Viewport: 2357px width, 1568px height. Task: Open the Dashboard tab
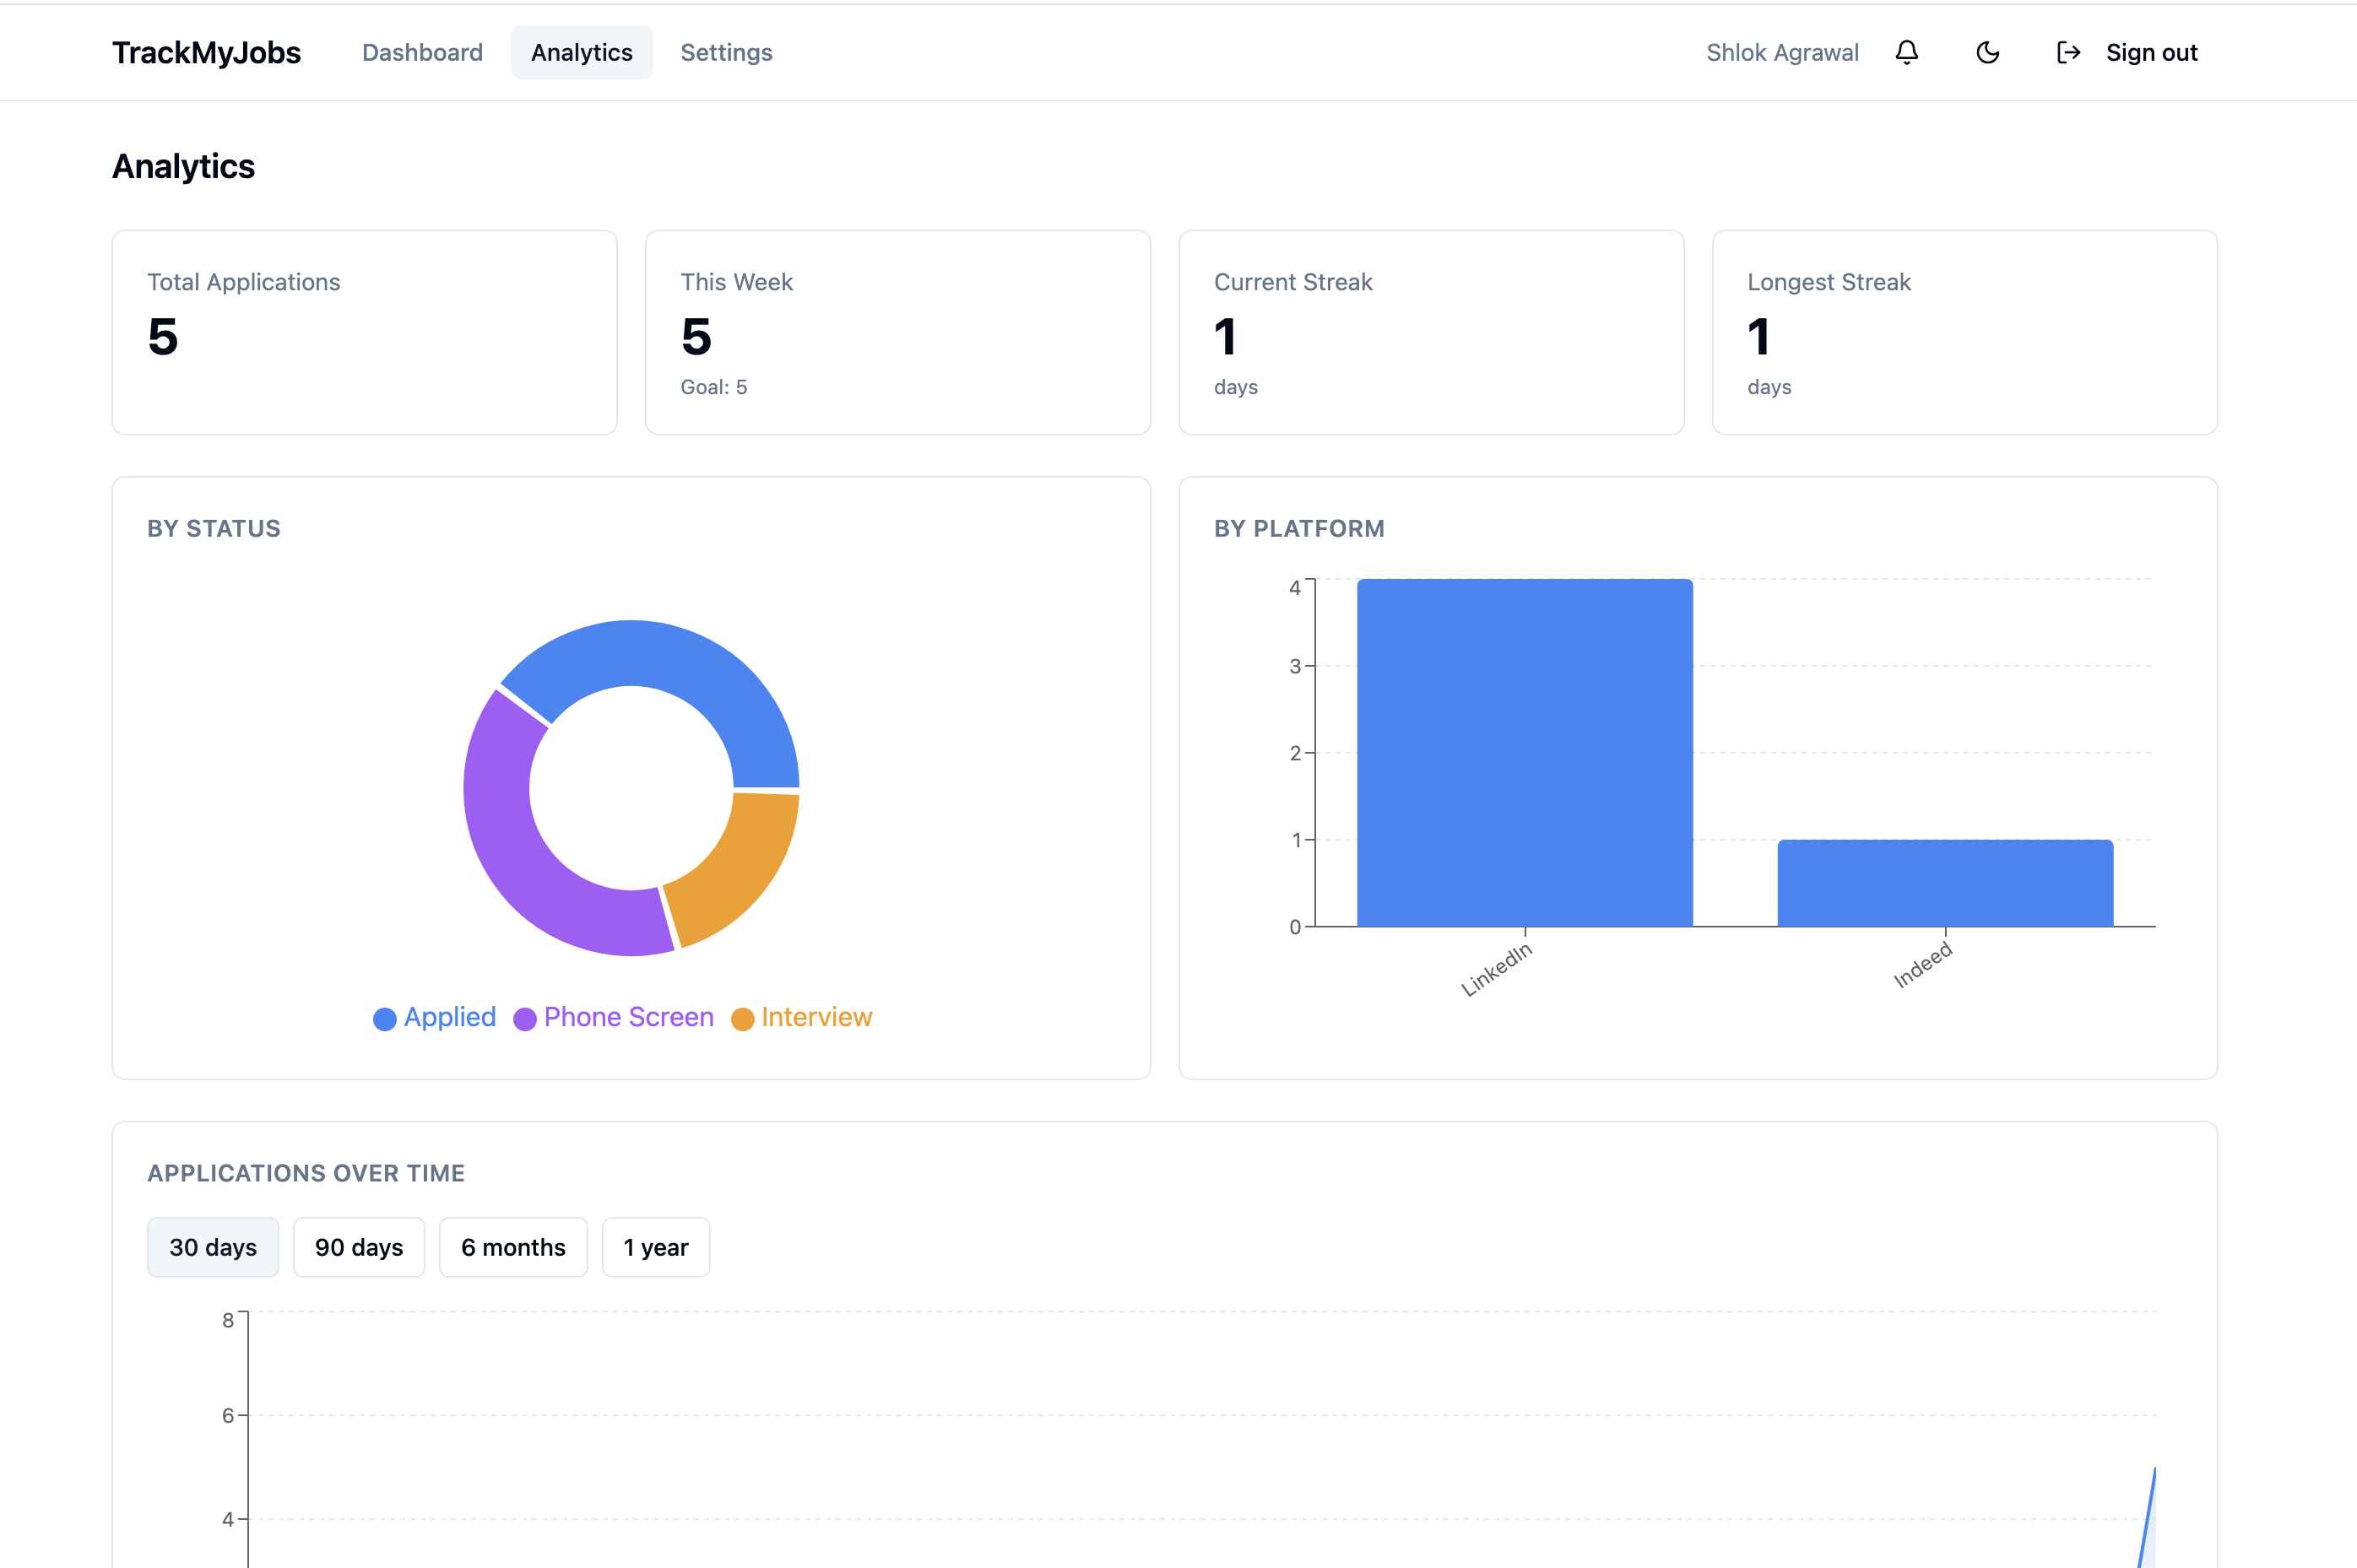click(422, 52)
